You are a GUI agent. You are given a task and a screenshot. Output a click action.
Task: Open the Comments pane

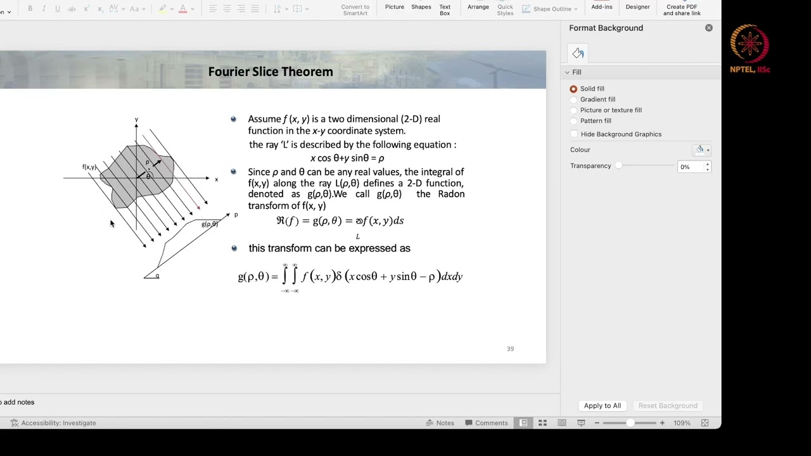487,423
